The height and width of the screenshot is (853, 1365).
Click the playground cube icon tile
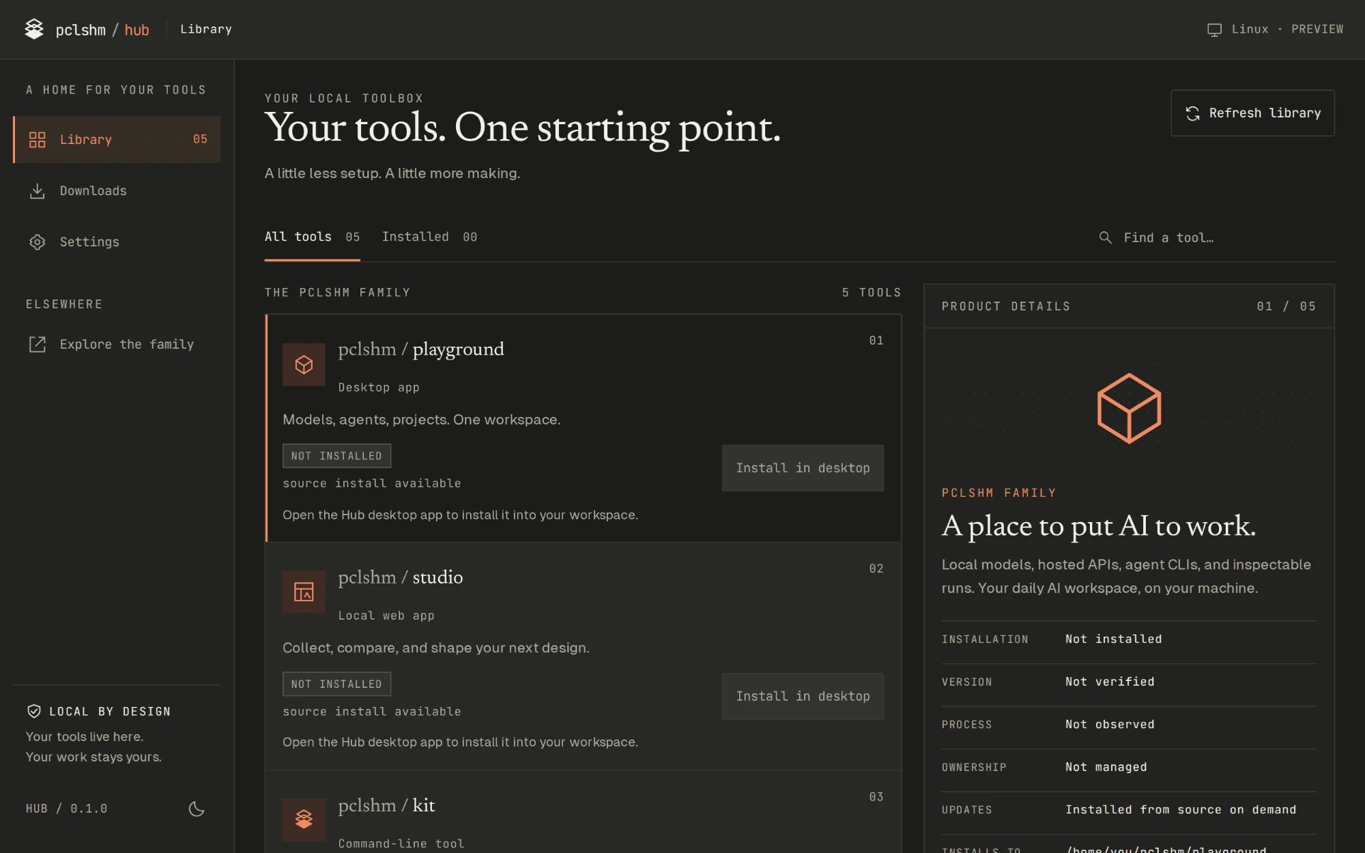coord(304,364)
